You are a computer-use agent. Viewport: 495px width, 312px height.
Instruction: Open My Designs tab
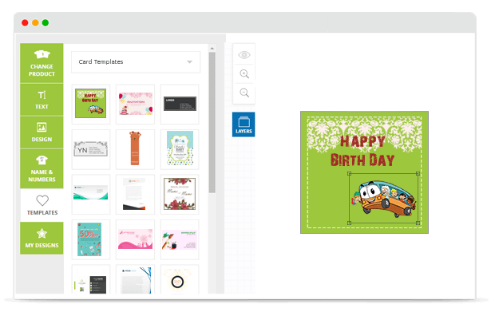[42, 238]
